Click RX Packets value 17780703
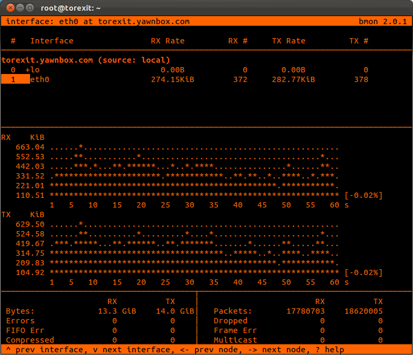Viewport: 413px width, 355px height. tap(306, 311)
